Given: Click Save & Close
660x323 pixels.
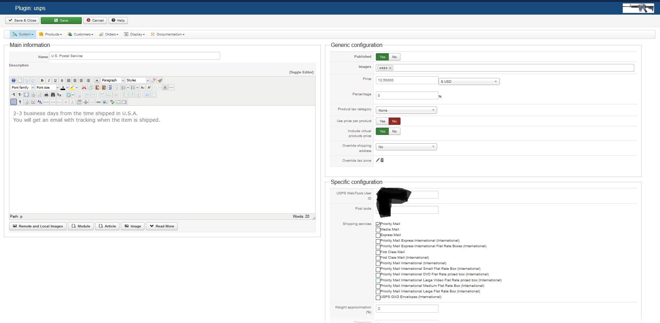Looking at the screenshot, I should [22, 21].
